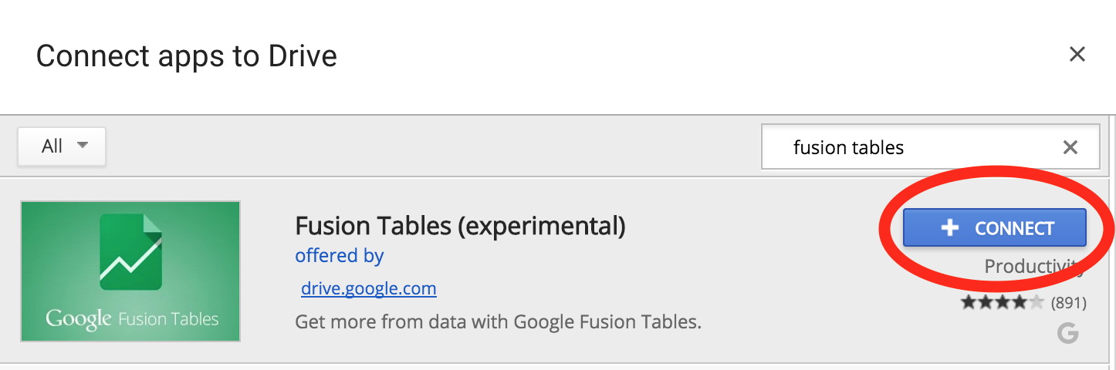Click Google Fusion Tables logo text in thumbnail

point(132,318)
